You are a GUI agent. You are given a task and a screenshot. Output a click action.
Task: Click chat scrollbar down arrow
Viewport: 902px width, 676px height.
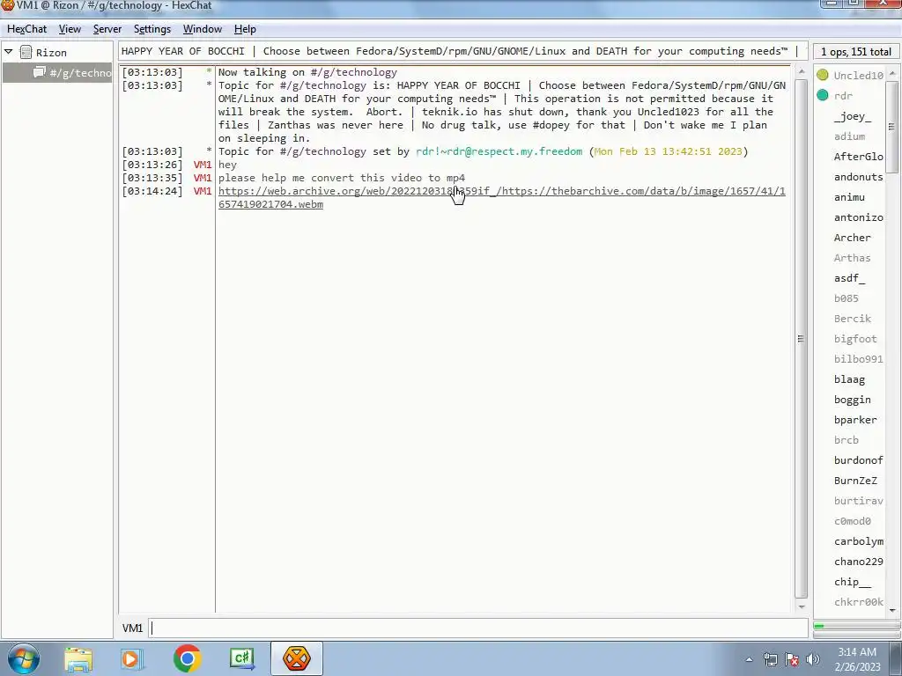(x=801, y=607)
